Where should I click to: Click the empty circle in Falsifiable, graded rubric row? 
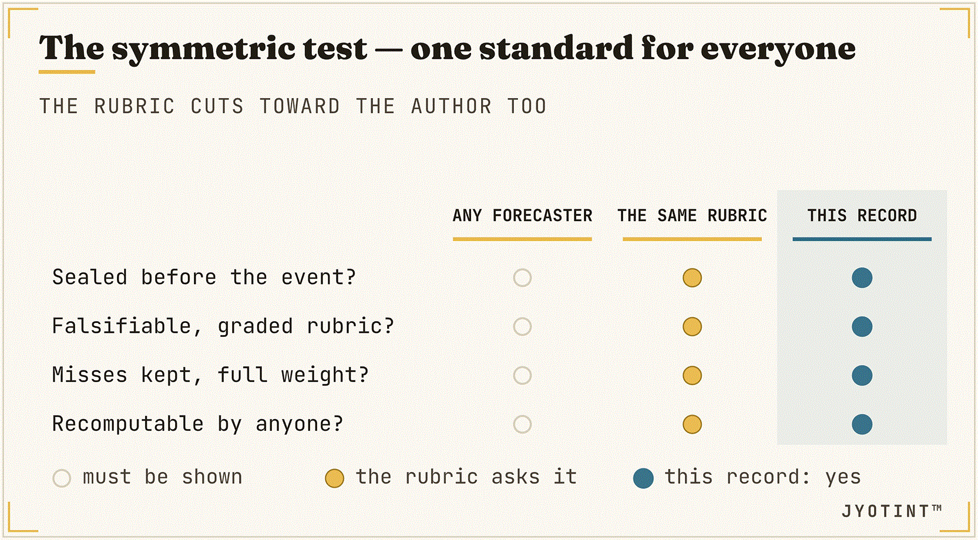pos(522,326)
